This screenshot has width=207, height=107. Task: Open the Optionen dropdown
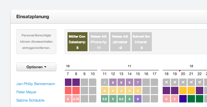click(x=36, y=67)
